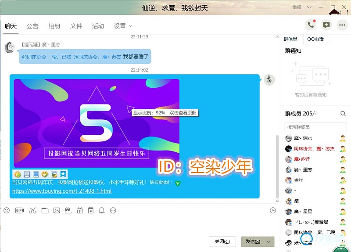Click the 举报 report link
The height and width of the screenshot is (252, 351).
(297, 7)
